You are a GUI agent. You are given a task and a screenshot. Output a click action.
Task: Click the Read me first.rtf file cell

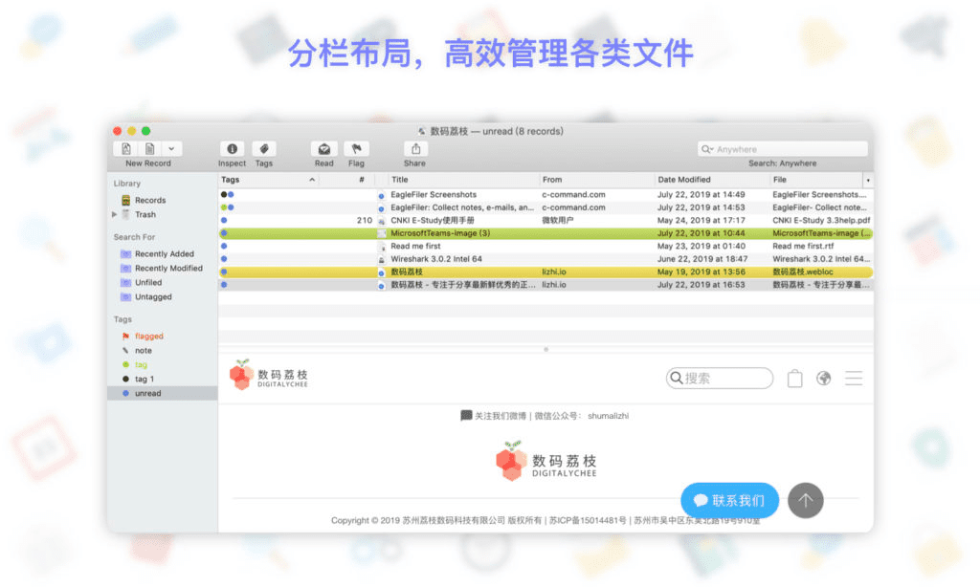[x=803, y=246]
